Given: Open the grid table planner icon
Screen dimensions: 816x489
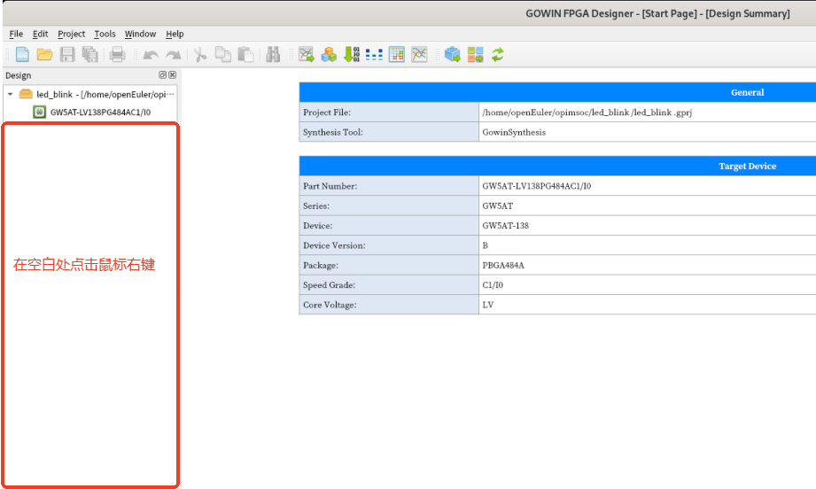Looking at the screenshot, I should 397,54.
